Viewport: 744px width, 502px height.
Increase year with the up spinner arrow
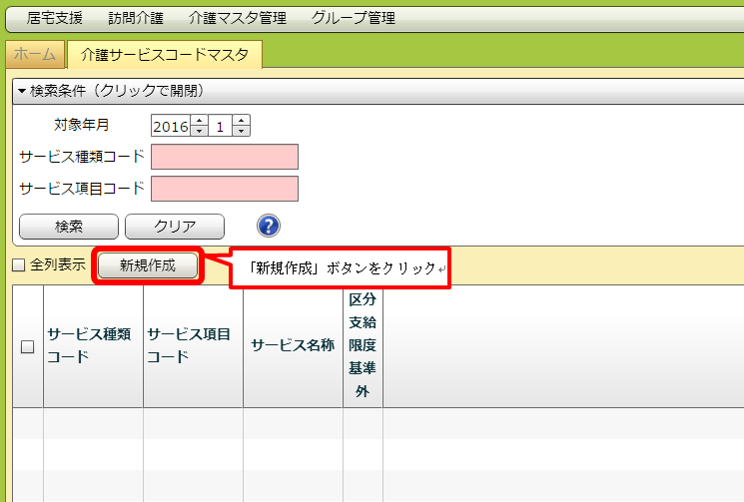[x=198, y=121]
